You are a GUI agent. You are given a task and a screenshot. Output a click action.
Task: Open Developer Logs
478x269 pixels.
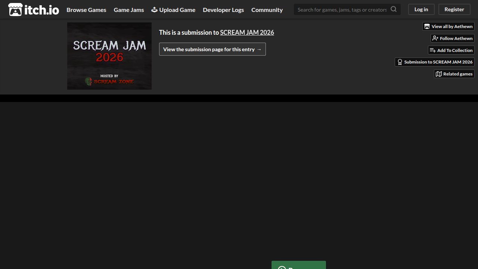coord(223,10)
